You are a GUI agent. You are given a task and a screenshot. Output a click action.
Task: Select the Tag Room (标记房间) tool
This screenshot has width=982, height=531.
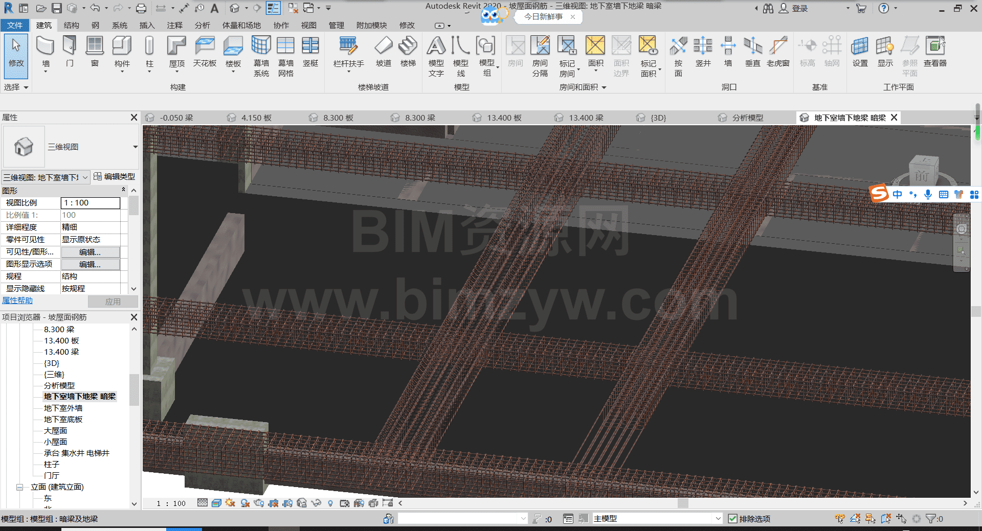(567, 56)
